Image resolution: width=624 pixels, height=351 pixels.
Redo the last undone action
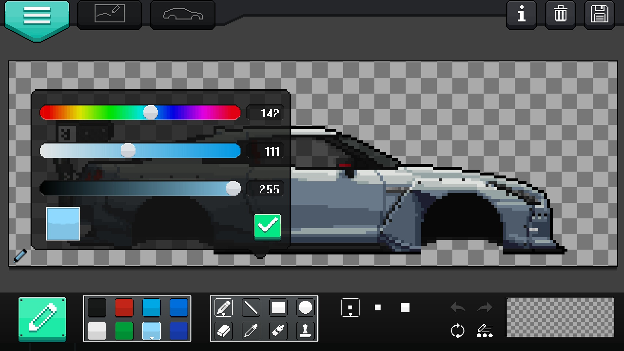pyautogui.click(x=485, y=307)
